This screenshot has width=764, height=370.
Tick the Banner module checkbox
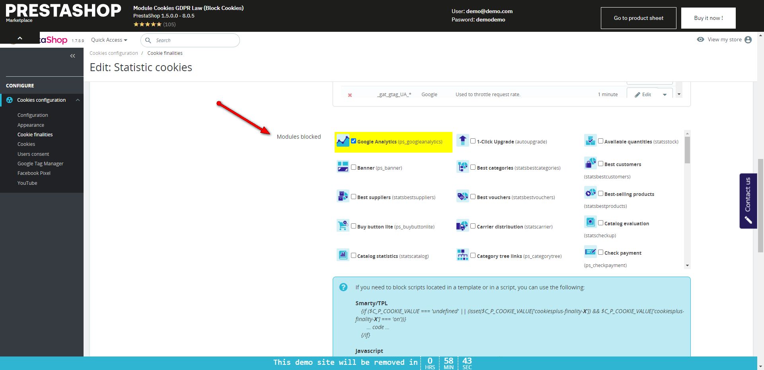[353, 167]
